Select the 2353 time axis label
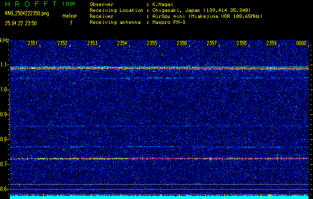 [x=92, y=43]
